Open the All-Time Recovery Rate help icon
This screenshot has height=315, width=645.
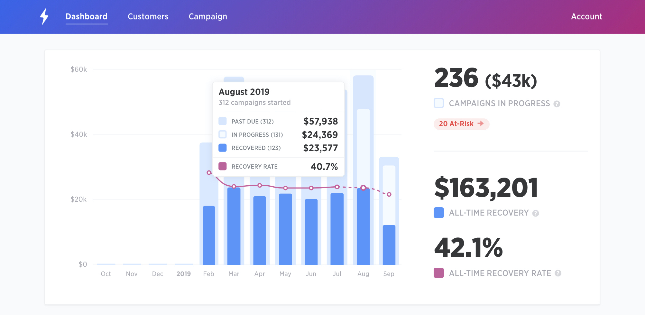point(558,273)
